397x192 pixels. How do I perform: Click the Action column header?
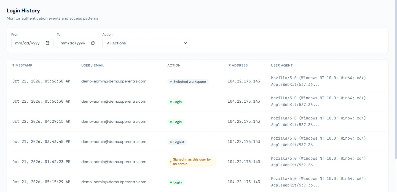point(174,65)
